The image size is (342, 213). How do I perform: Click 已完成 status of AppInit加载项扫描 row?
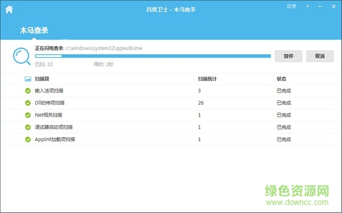tap(284, 139)
